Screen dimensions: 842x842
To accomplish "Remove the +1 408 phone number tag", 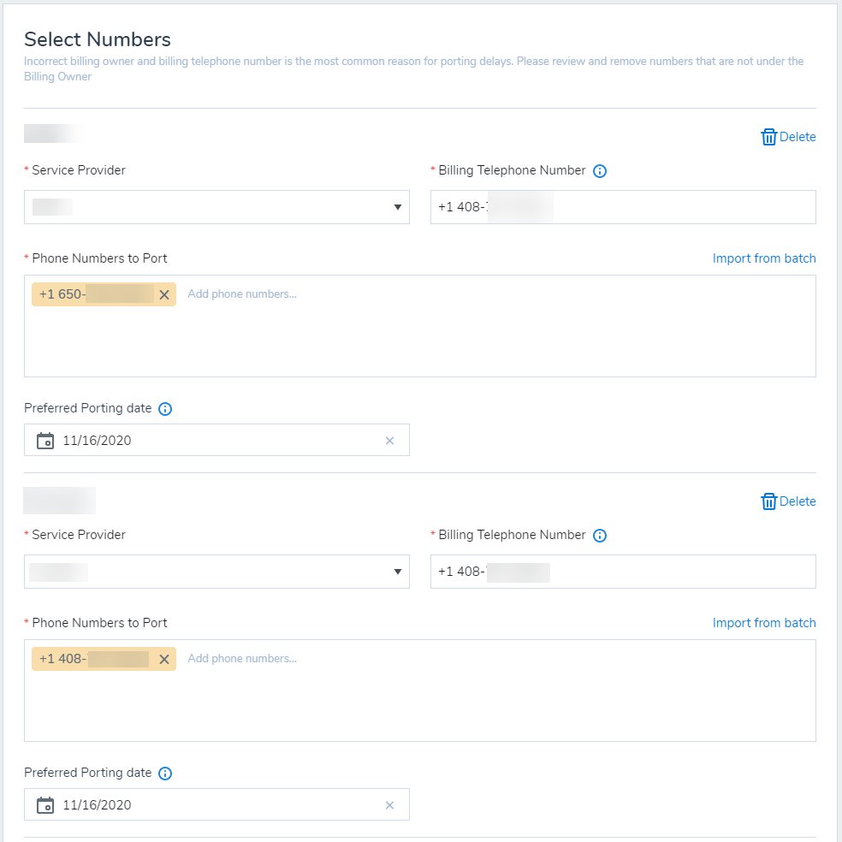I will (x=164, y=659).
